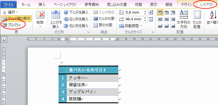Click 左に列を挿入 insert column left
Viewport: 218px width, 105px height.
pyautogui.click(x=76, y=19)
